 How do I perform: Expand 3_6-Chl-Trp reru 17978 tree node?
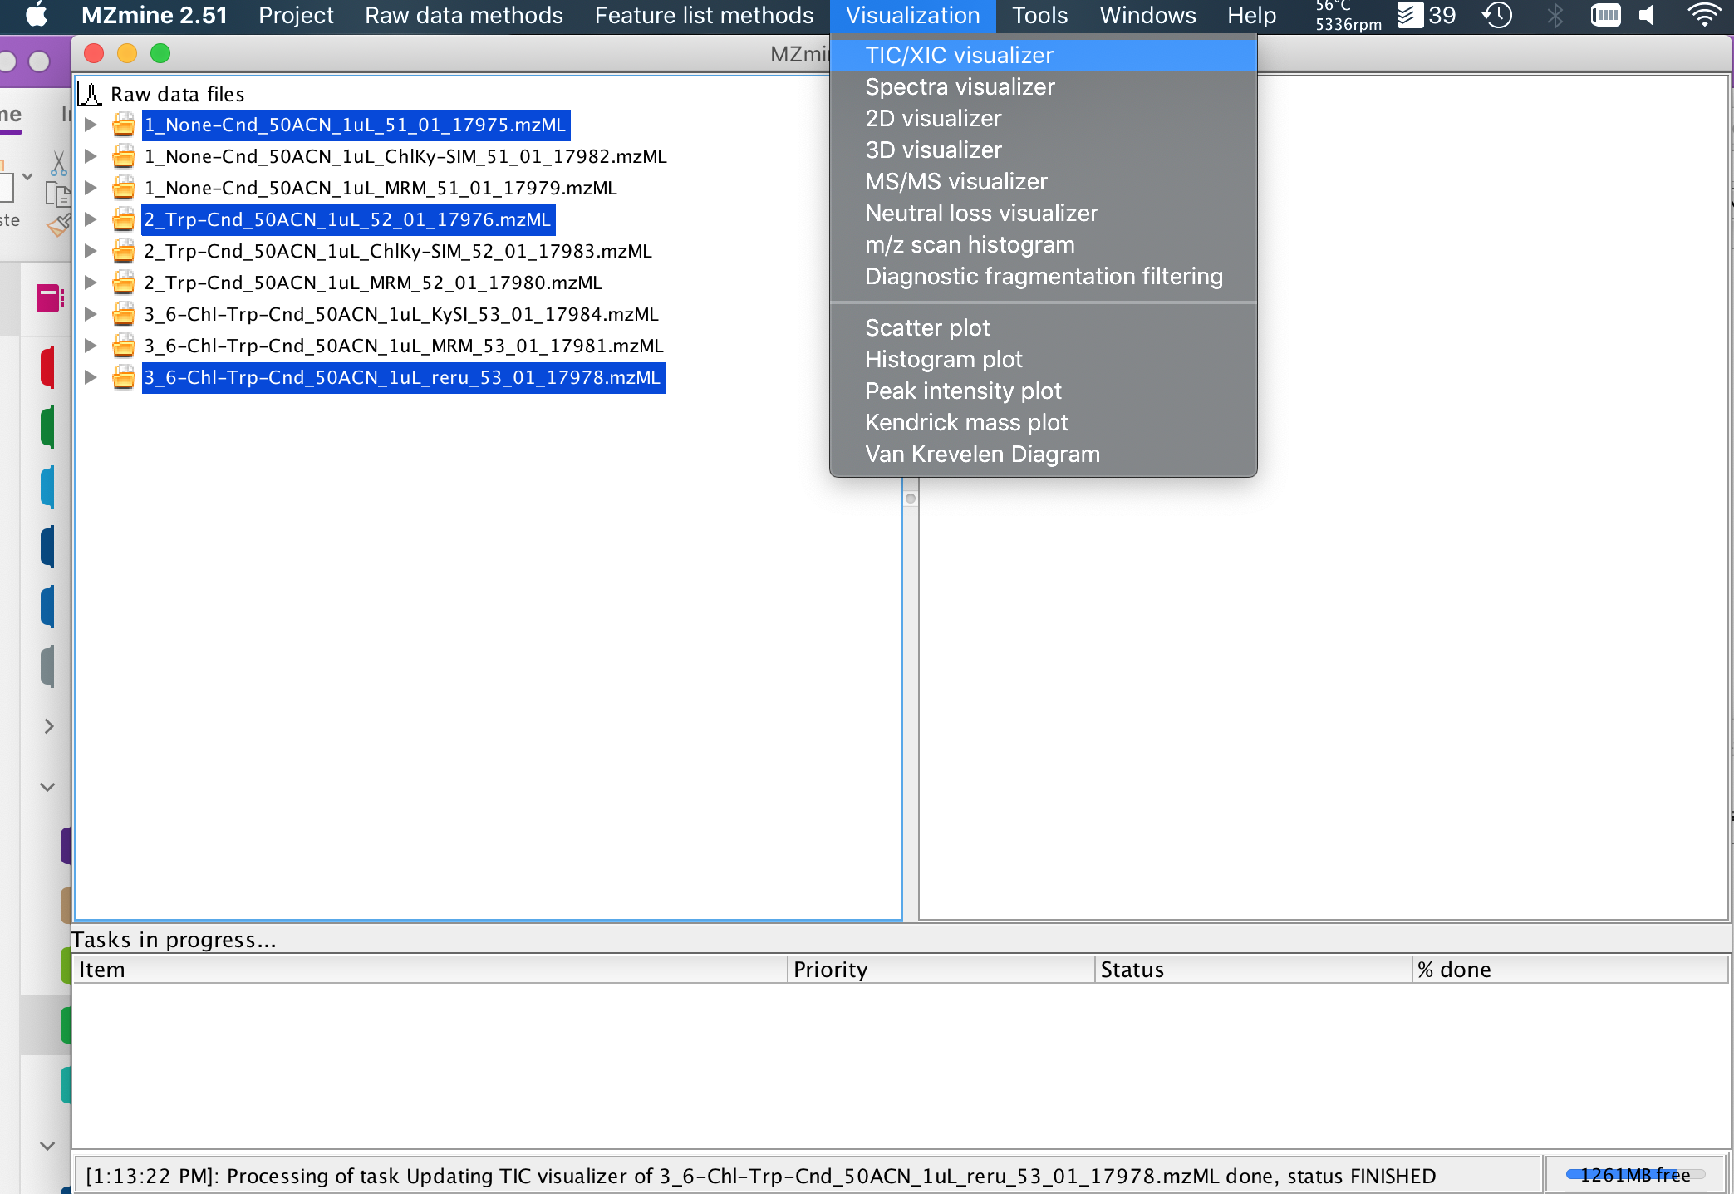click(91, 377)
